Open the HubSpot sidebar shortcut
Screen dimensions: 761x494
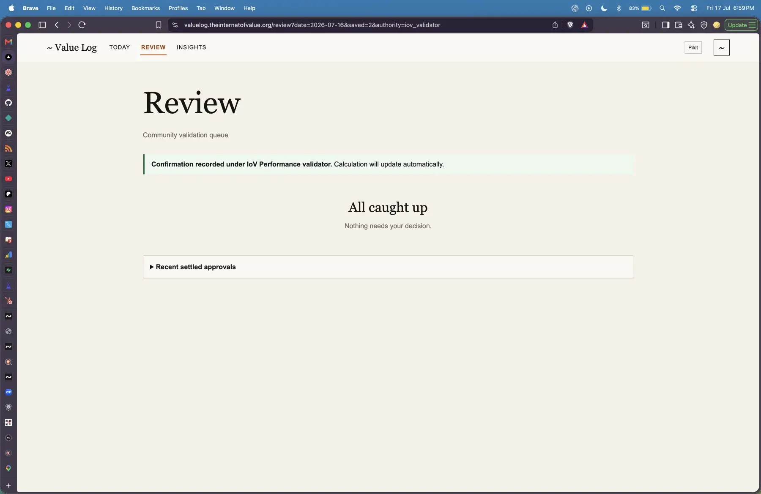[8, 301]
